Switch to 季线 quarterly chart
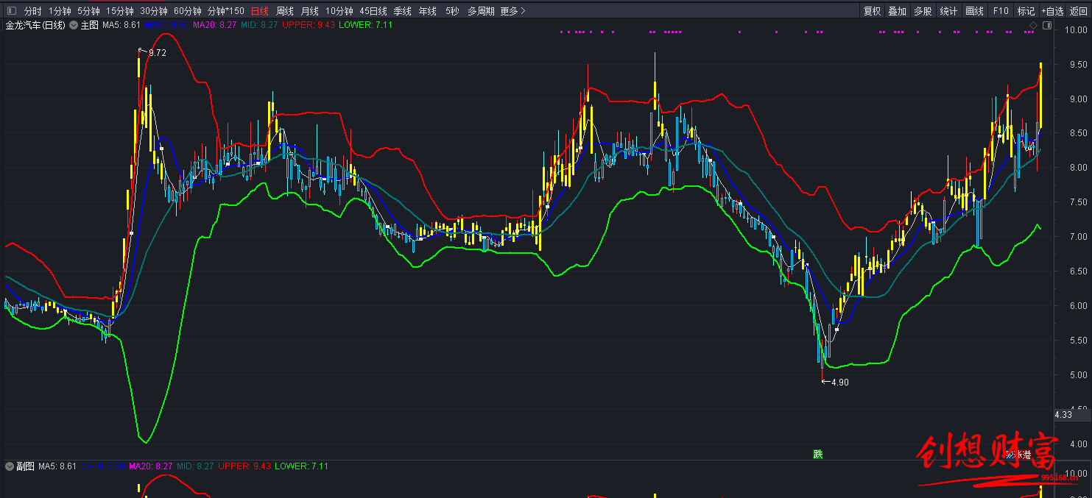This screenshot has width=1092, height=498. click(x=403, y=11)
